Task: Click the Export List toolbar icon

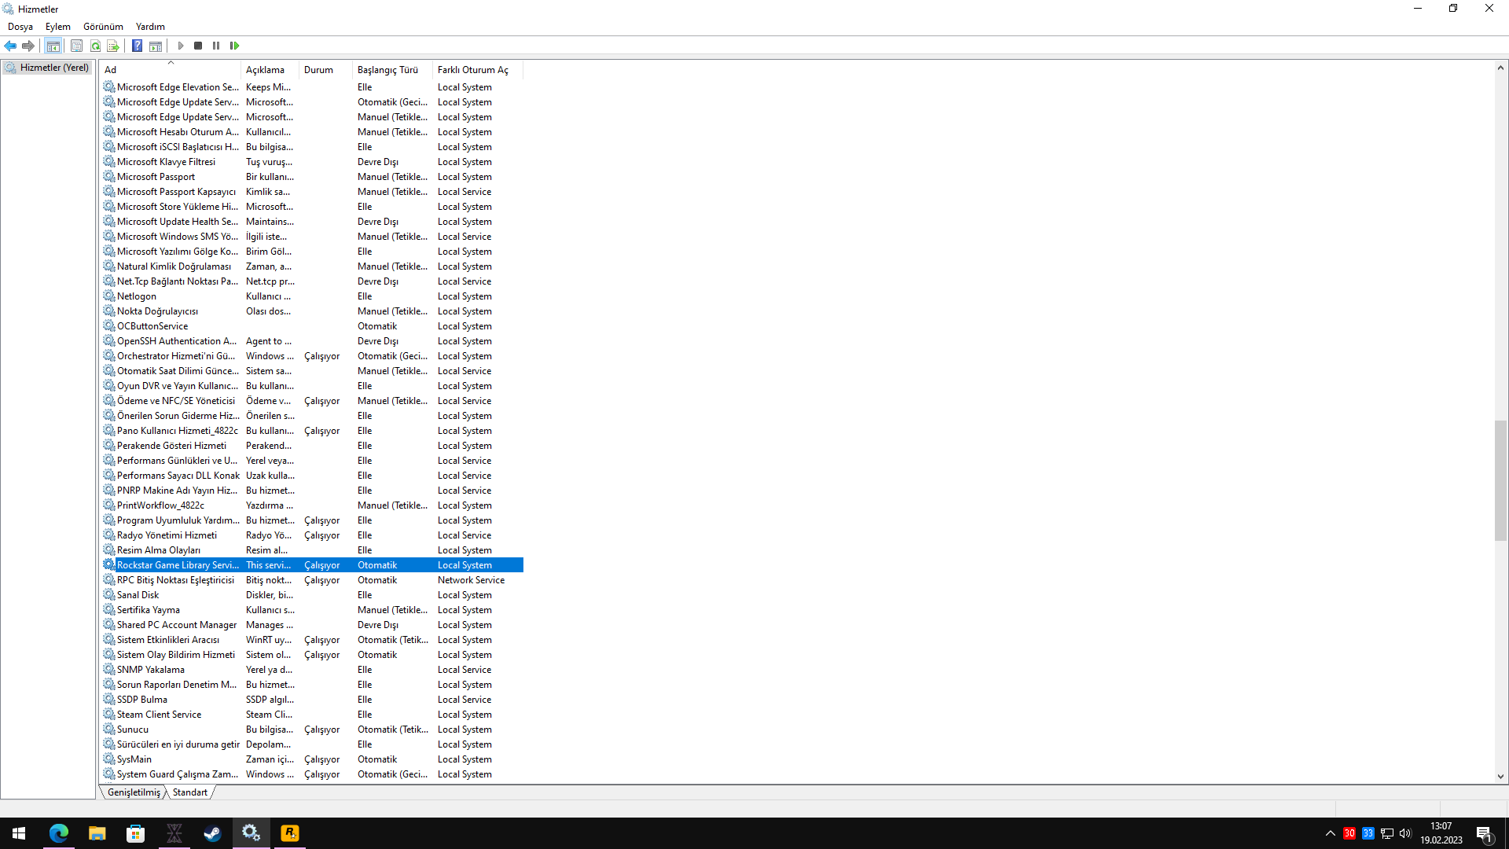Action: click(113, 46)
